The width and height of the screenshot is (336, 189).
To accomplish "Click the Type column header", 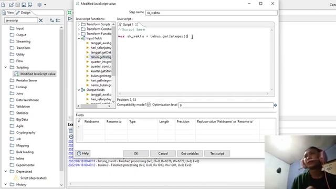I will [x=132, y=122].
